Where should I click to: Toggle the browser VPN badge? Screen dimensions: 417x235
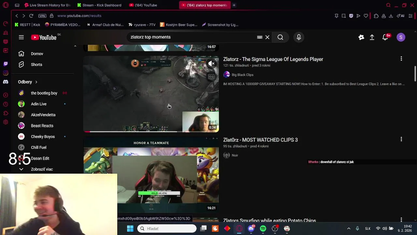pyautogui.click(x=42, y=16)
